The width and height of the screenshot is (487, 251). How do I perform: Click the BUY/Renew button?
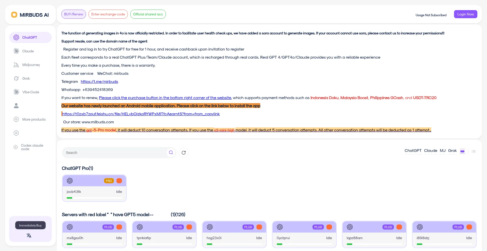click(x=74, y=14)
